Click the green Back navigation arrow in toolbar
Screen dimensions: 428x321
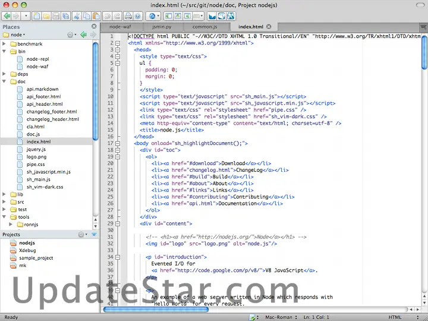pyautogui.click(x=7, y=16)
